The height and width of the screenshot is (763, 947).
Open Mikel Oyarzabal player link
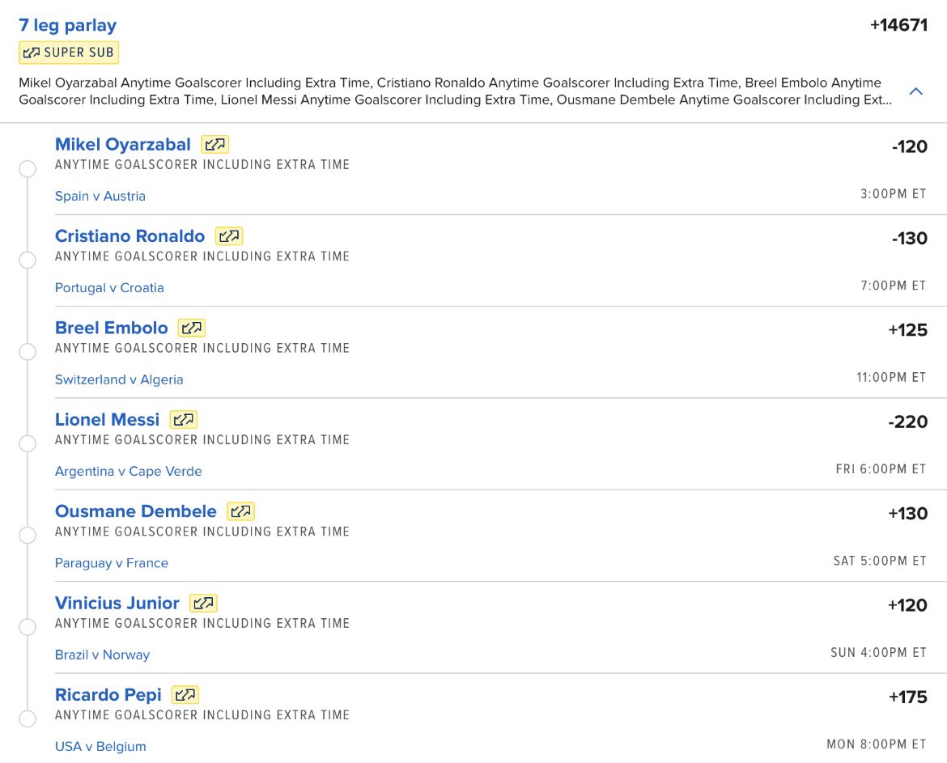point(122,144)
